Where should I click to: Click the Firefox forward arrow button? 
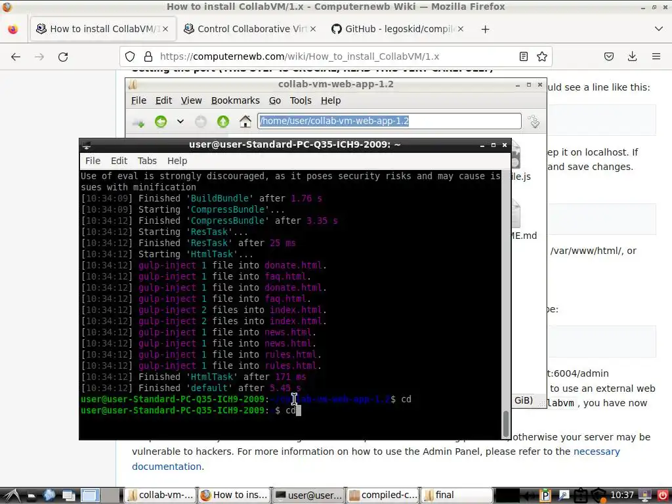coord(39,56)
